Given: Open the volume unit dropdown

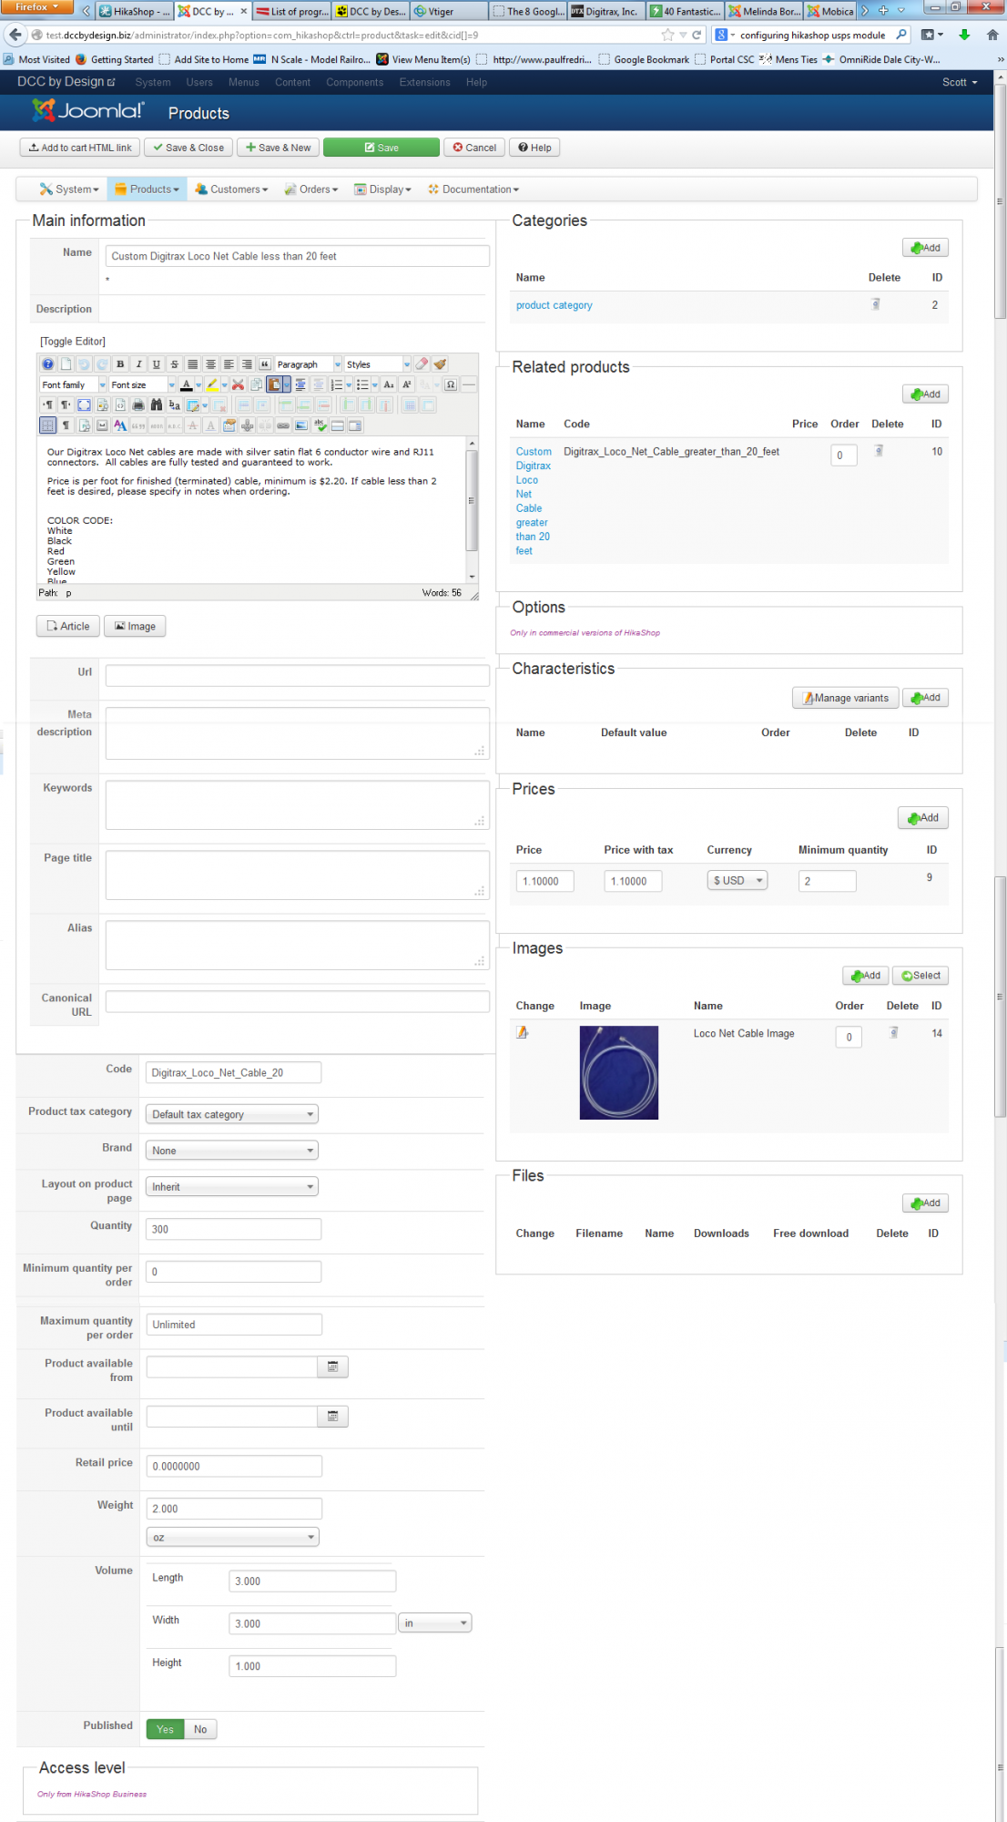Looking at the screenshot, I should [435, 1623].
